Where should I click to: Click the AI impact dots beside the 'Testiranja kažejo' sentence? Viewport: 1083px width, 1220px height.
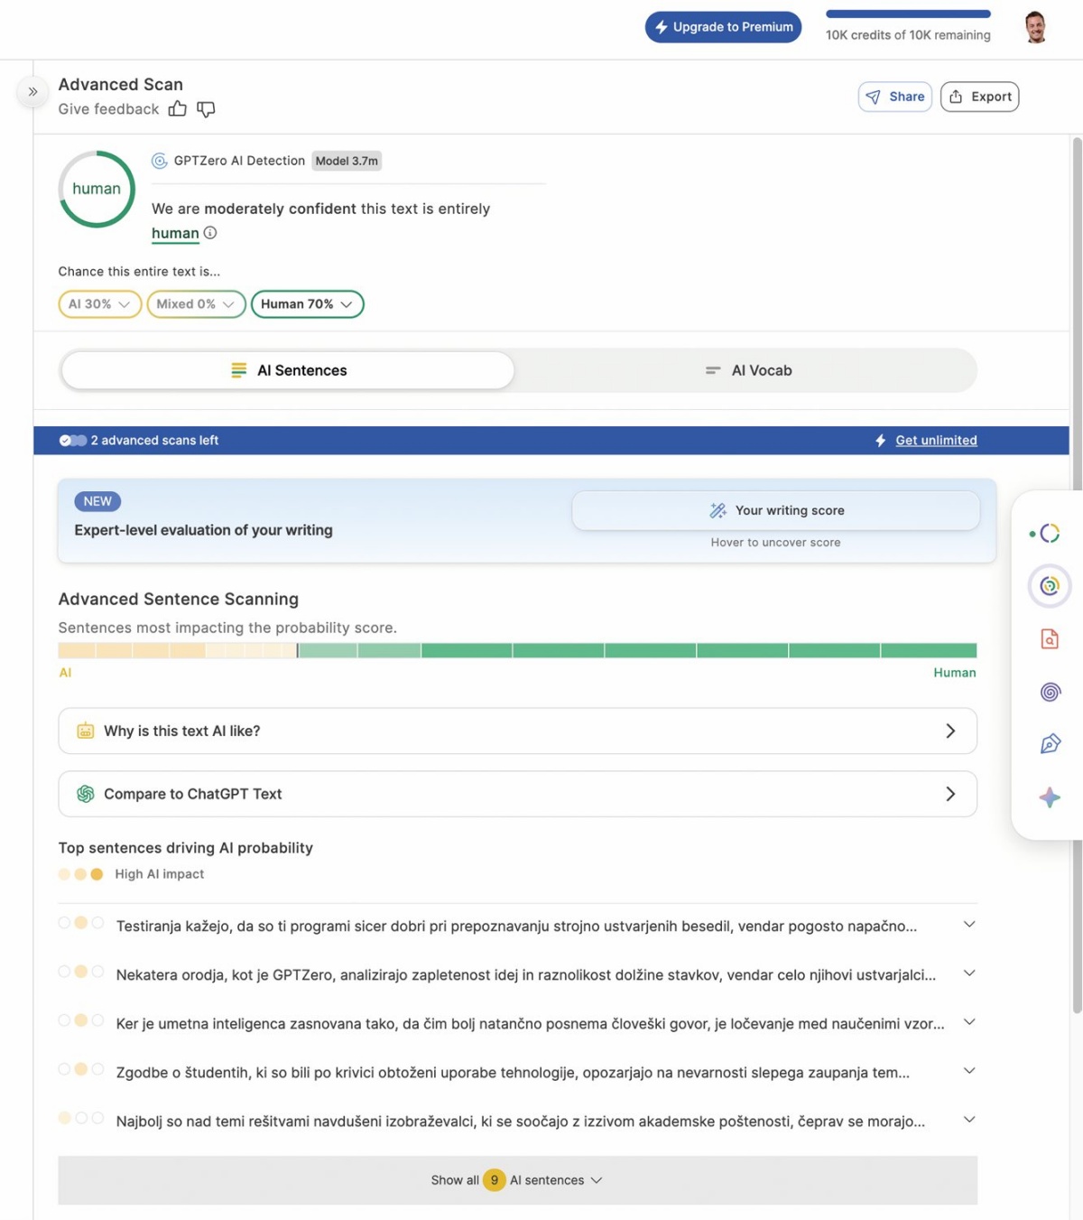(81, 923)
